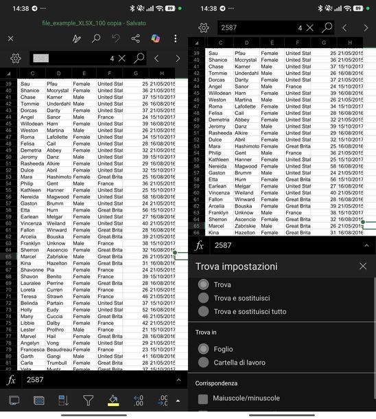Select row 65 header in left sheet

pyautogui.click(x=8, y=256)
